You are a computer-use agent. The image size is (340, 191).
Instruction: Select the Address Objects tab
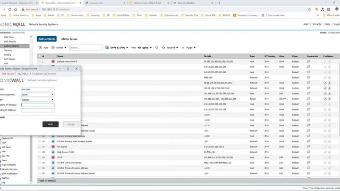point(47,39)
